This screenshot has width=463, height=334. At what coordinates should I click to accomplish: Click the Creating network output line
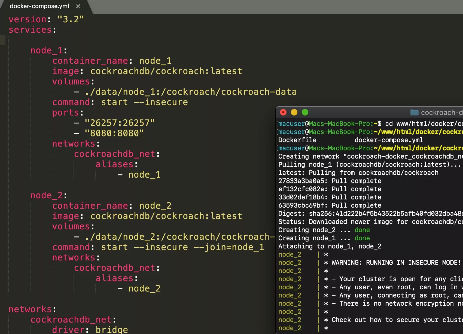(x=370, y=156)
